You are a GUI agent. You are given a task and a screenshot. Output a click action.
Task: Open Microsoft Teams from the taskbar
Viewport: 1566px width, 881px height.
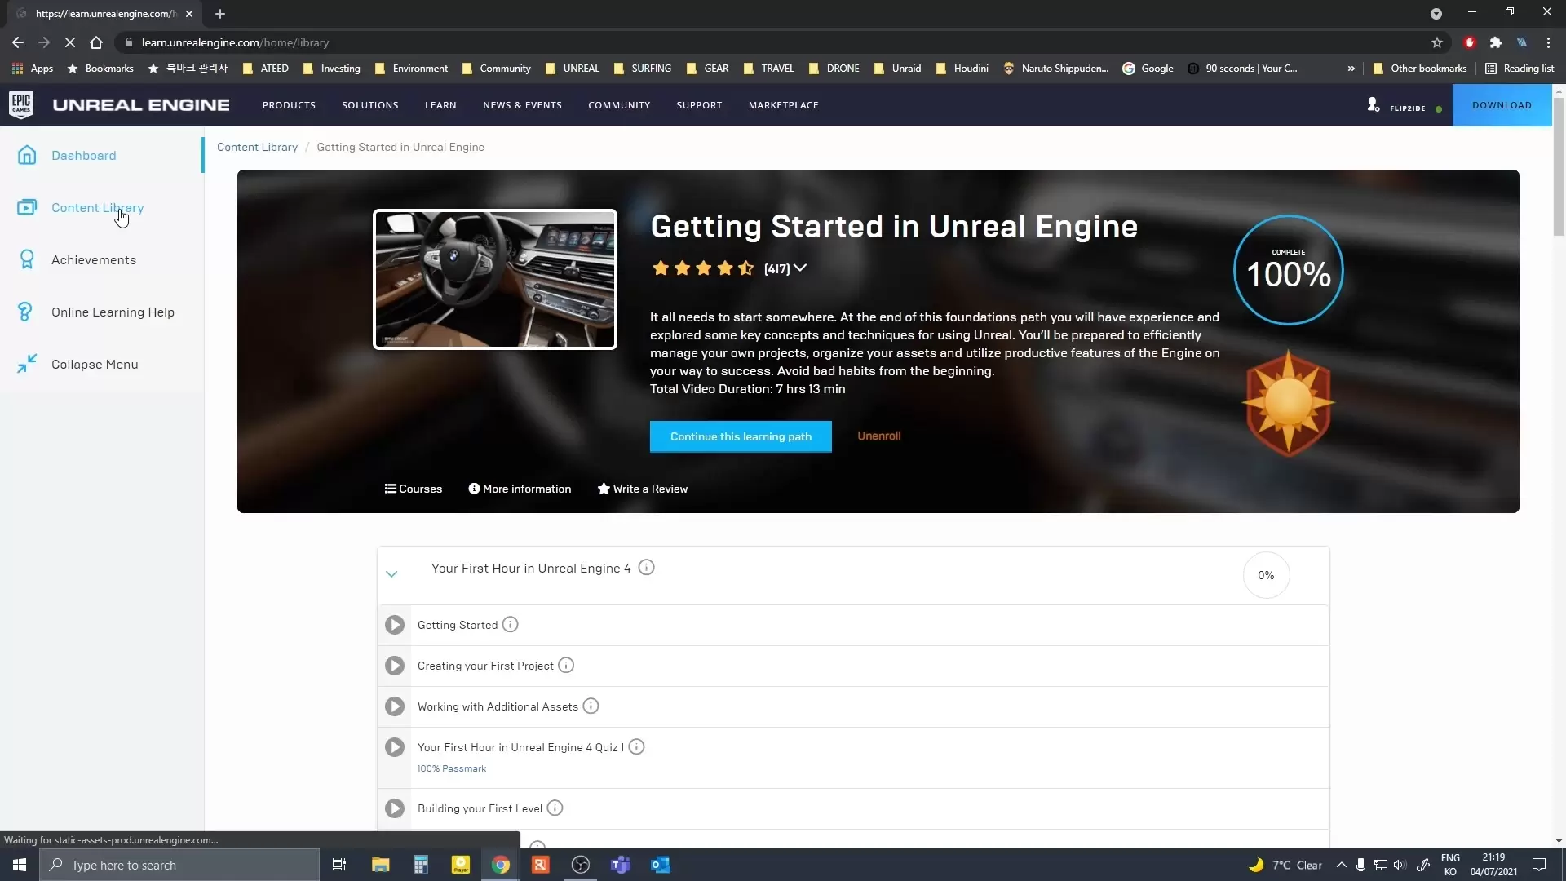pos(620,865)
